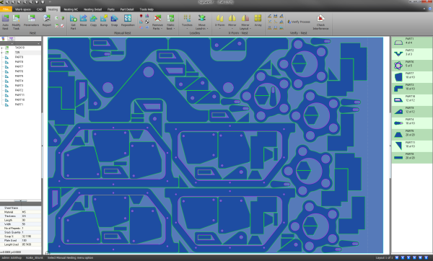Click the red dot icon in Manual Nest group

(x=141, y=16)
